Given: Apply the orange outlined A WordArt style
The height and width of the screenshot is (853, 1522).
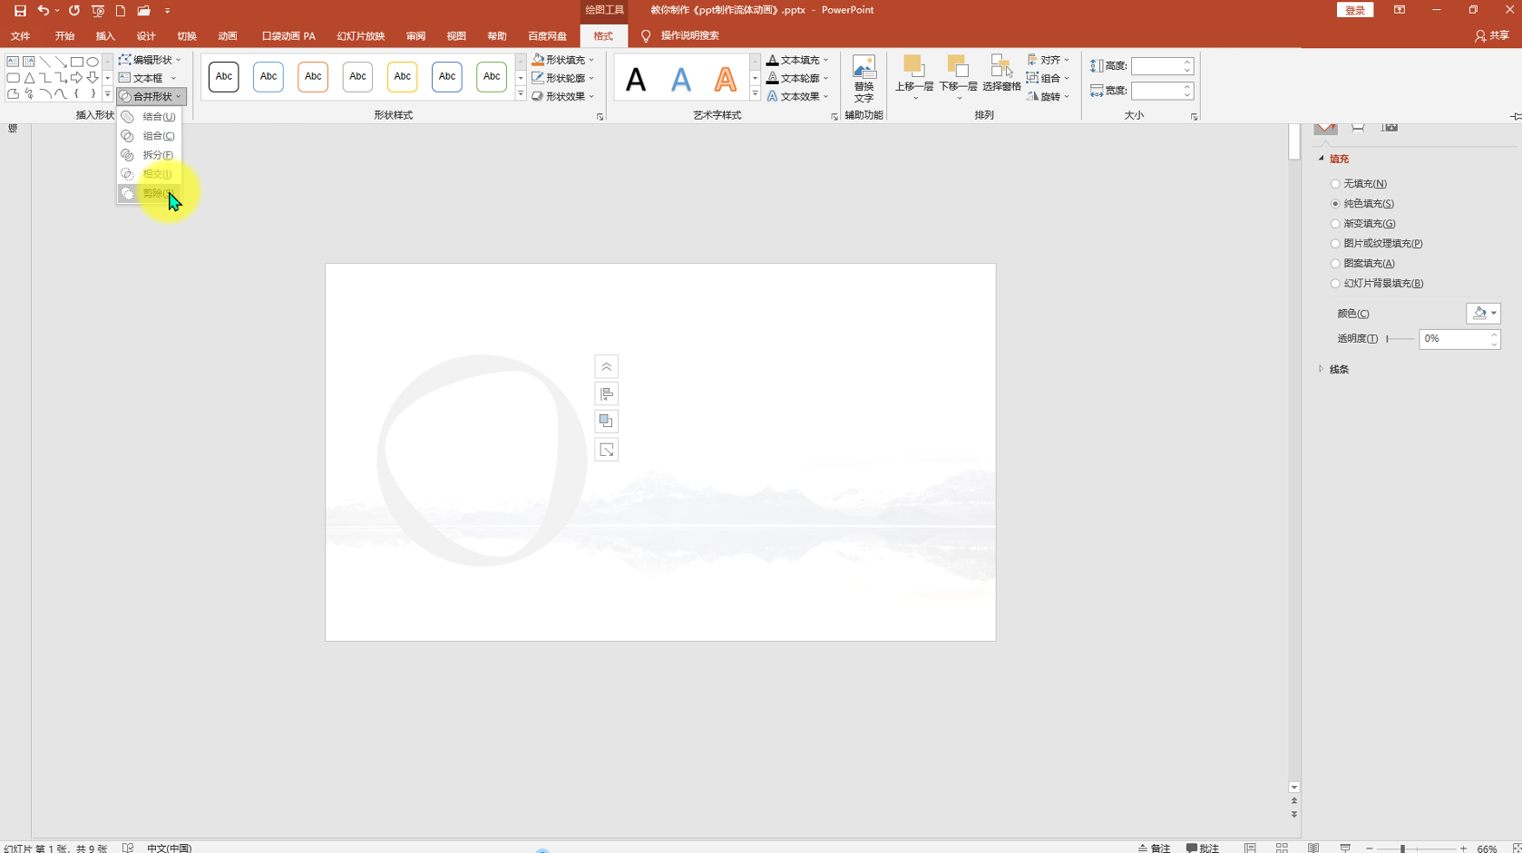Looking at the screenshot, I should pos(725,79).
